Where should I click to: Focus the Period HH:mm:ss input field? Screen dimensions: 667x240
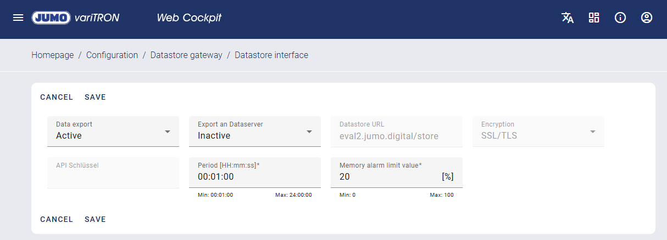pyautogui.click(x=254, y=176)
